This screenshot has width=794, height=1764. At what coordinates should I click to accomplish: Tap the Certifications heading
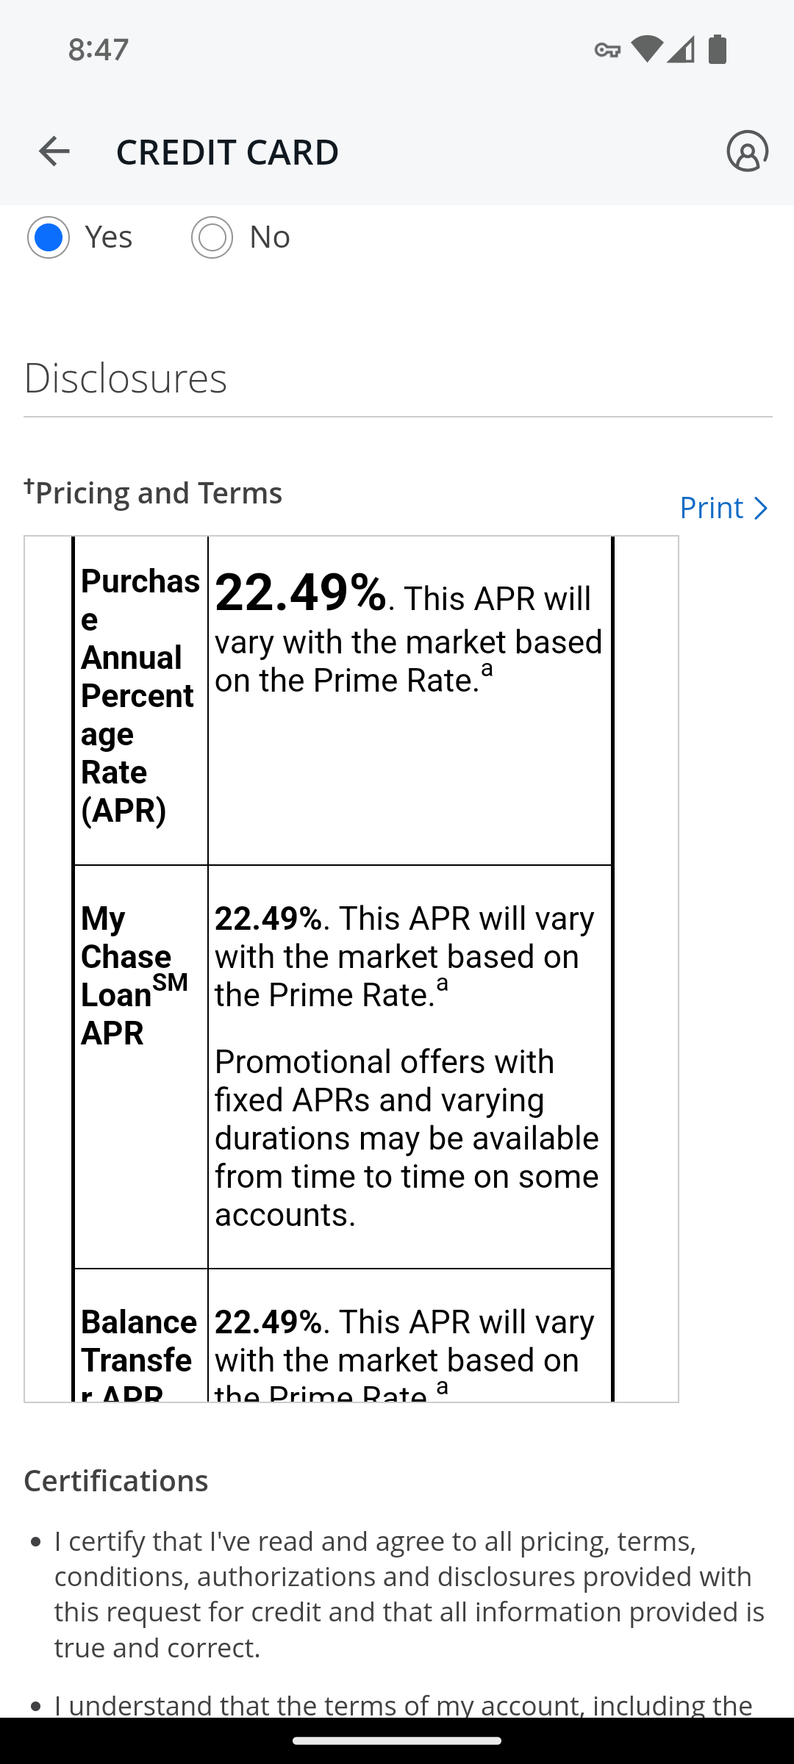click(116, 1481)
